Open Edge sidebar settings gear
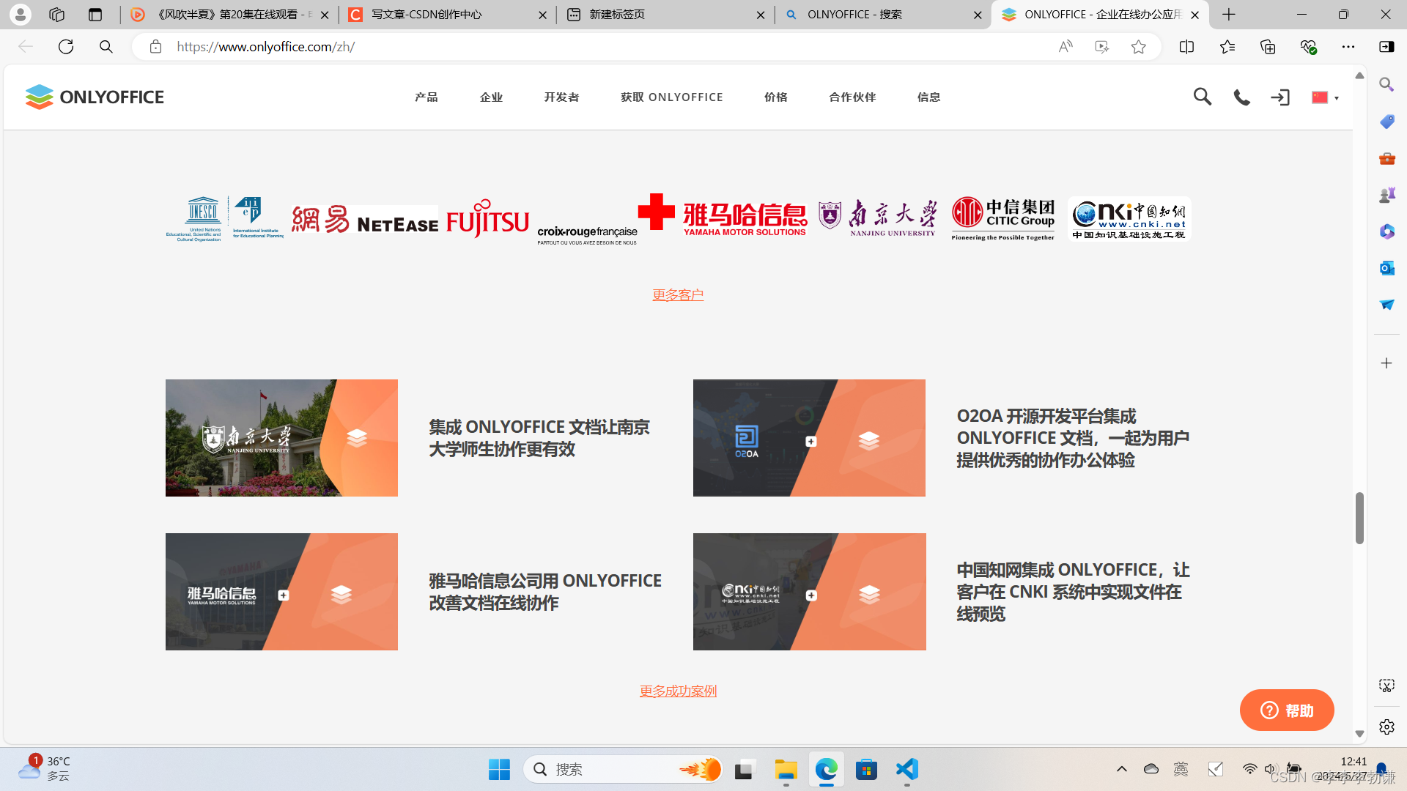Viewport: 1407px width, 791px height. (x=1386, y=727)
